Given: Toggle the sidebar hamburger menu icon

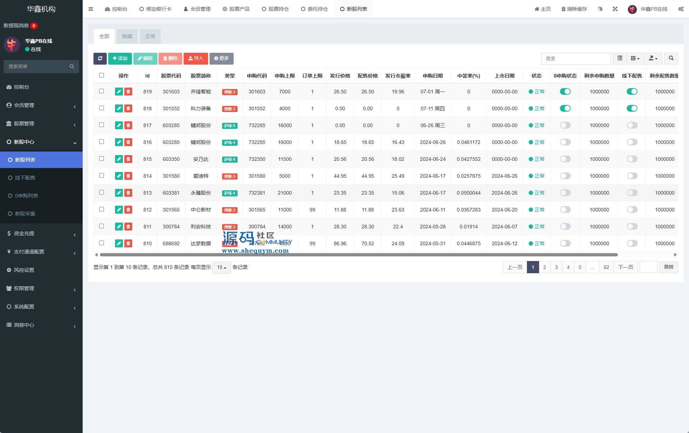Looking at the screenshot, I should tap(91, 9).
